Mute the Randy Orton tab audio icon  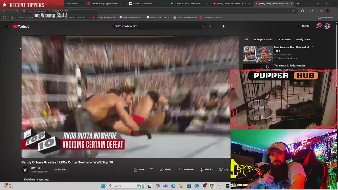point(287,4)
